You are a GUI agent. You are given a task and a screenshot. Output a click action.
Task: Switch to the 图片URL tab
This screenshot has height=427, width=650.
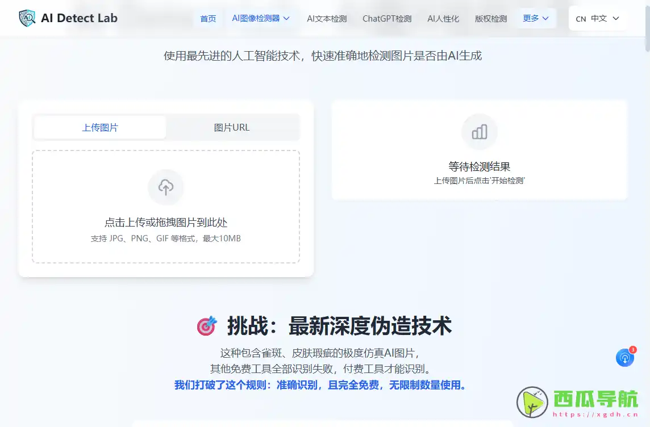[232, 128]
